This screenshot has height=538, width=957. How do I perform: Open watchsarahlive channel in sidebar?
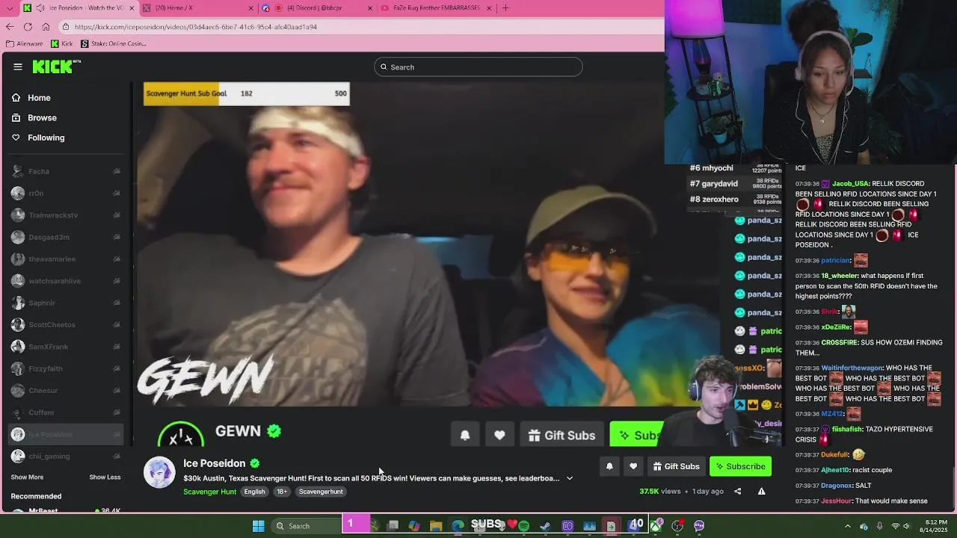(66, 281)
